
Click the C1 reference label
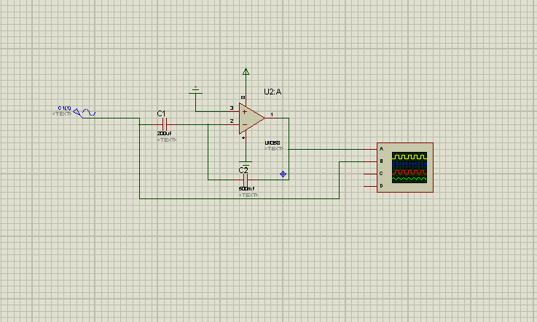tap(161, 113)
